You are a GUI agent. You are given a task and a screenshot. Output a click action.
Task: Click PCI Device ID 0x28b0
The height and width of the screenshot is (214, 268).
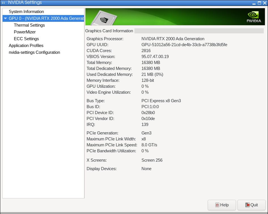tap(148, 113)
